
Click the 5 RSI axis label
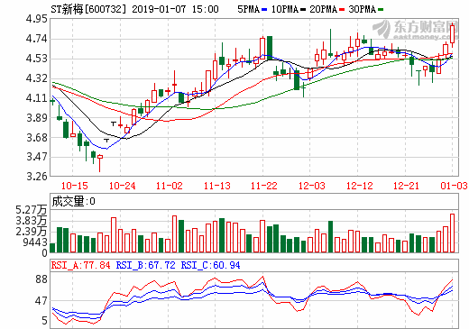tap(44, 321)
